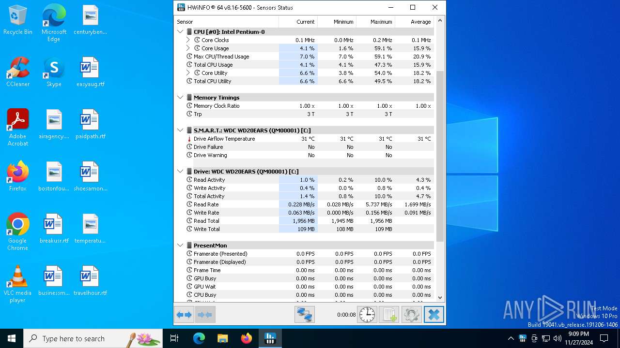Click the Minimum column header
The width and height of the screenshot is (620, 348).
coord(337,22)
